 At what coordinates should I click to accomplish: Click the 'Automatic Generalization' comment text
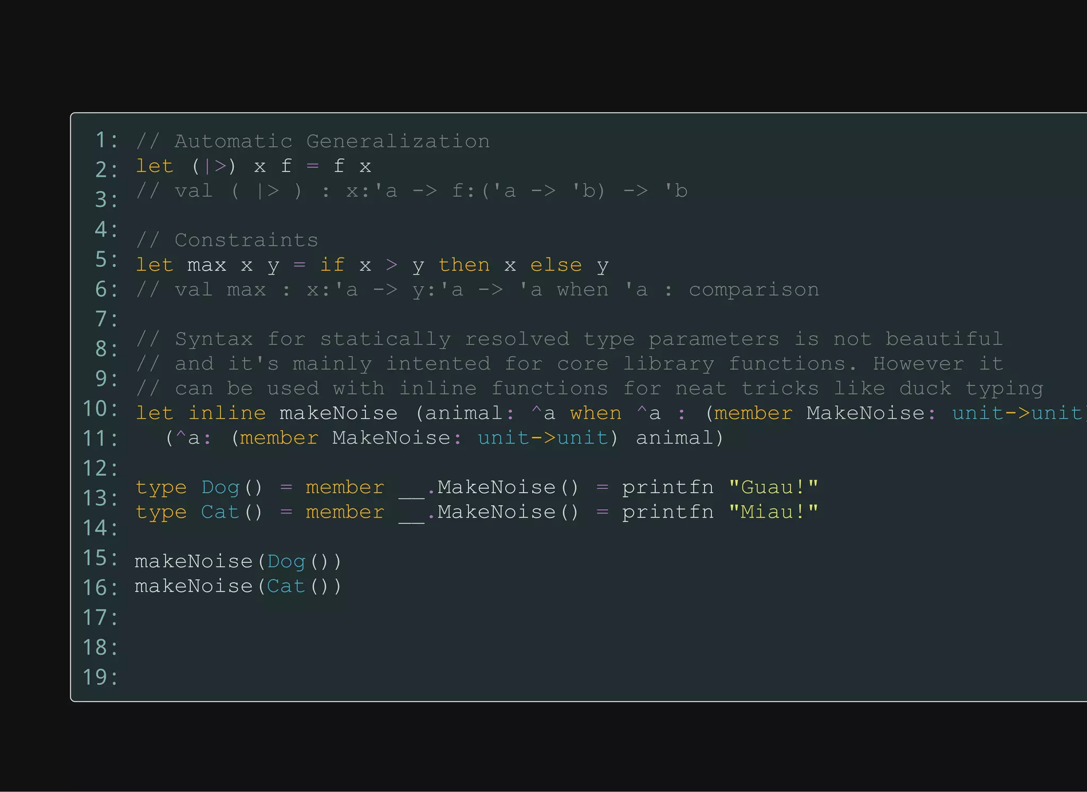332,141
